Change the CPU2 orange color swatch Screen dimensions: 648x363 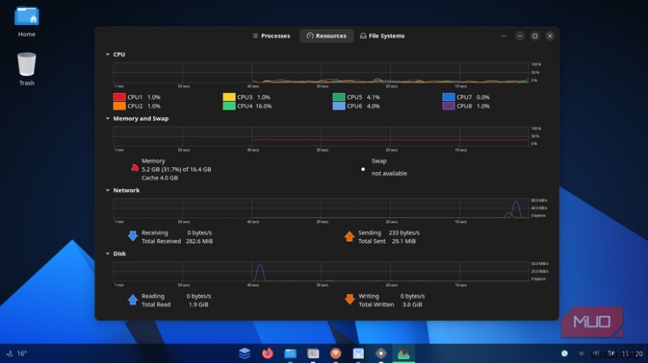tap(119, 106)
